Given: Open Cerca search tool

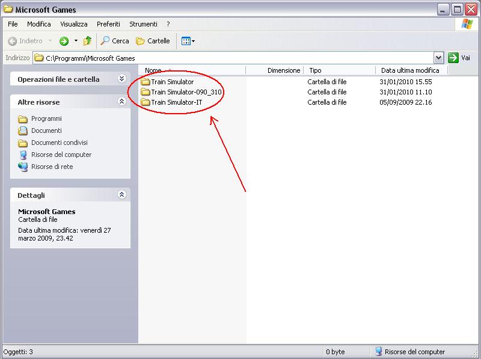Looking at the screenshot, I should [x=115, y=41].
